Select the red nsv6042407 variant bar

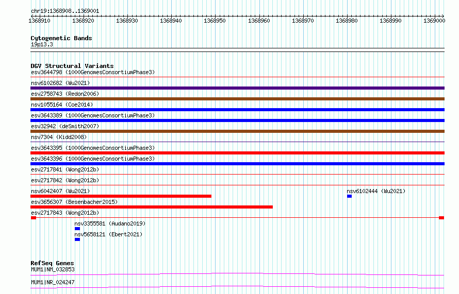click(x=121, y=196)
